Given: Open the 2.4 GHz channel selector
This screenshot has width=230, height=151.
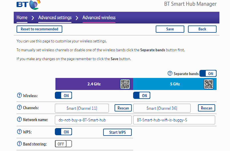Looking at the screenshot, I should coord(82,108).
